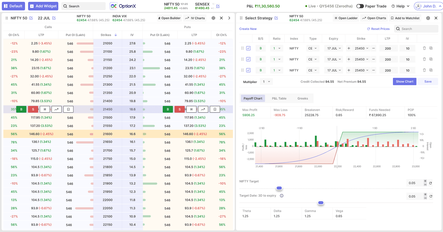The width and height of the screenshot is (443, 232).
Task: Duplicate the second strategy leg
Action: pos(431,59)
